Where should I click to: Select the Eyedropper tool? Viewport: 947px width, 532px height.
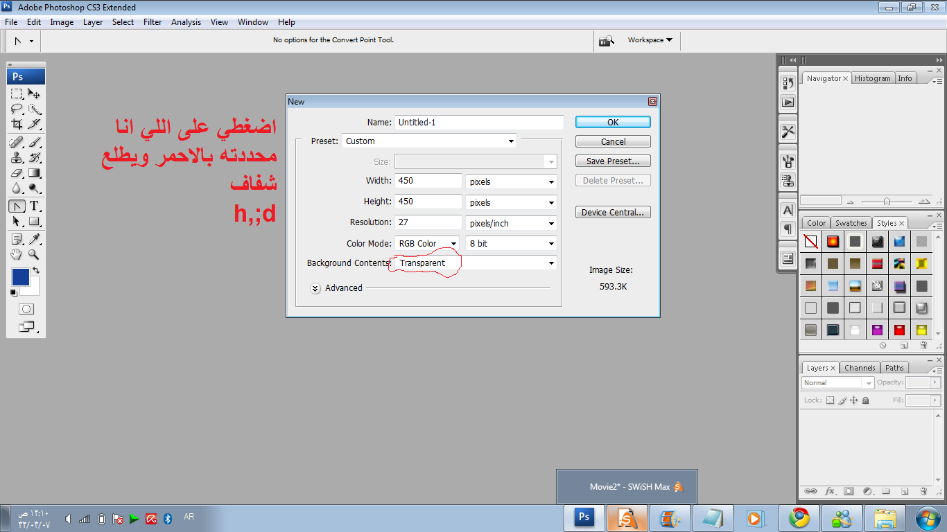[34, 239]
